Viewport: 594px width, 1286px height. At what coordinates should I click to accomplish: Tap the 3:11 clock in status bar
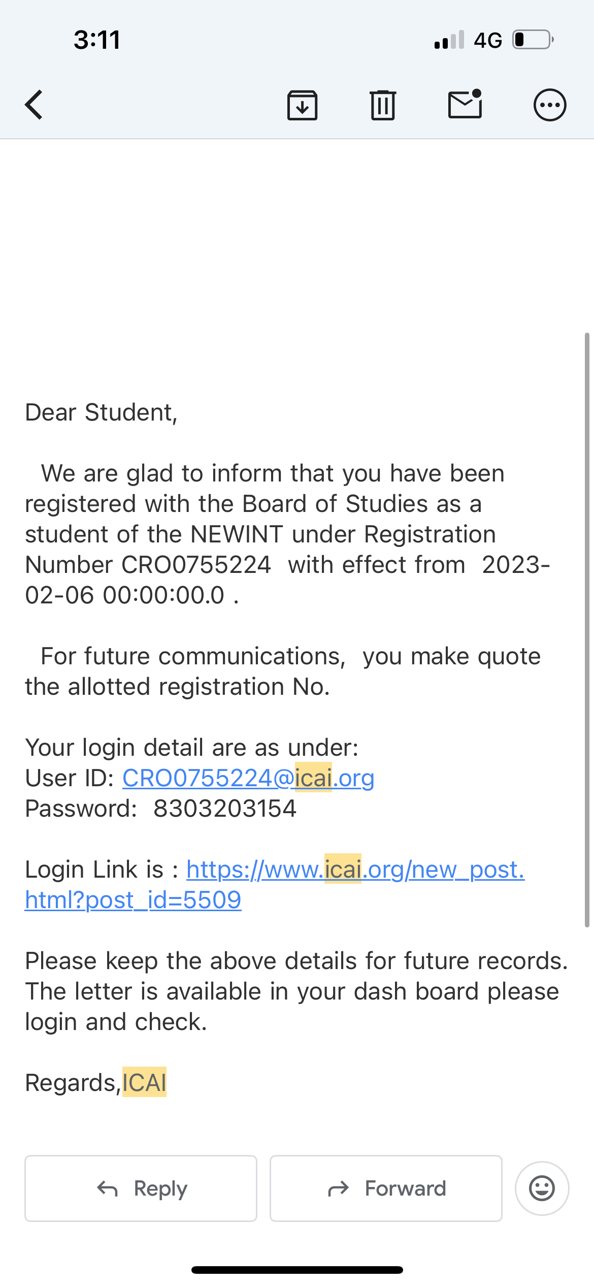point(97,40)
